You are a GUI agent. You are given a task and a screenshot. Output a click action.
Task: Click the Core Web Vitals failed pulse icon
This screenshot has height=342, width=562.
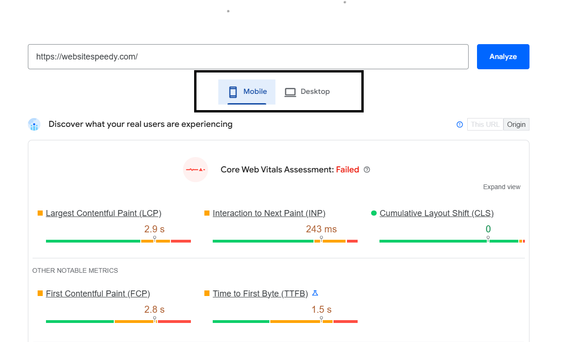tap(196, 170)
